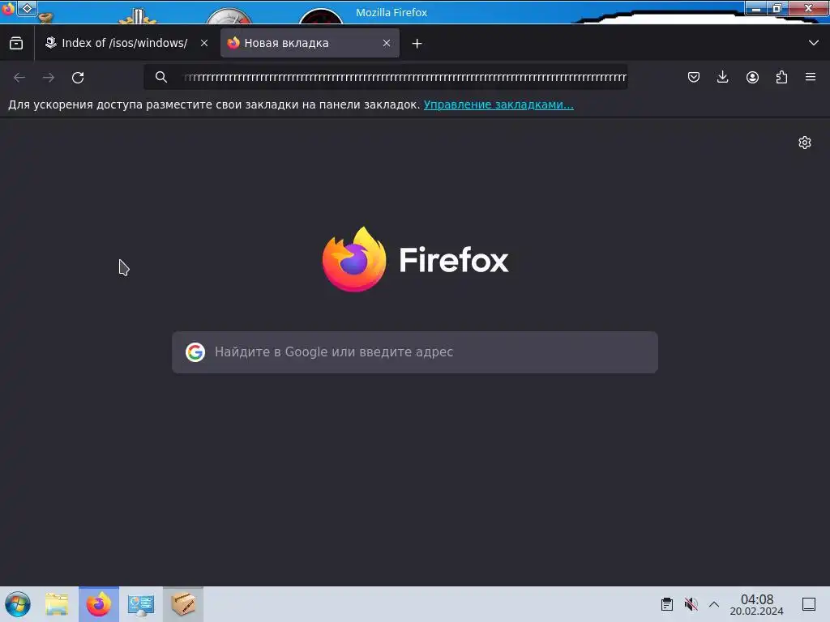Open the Firefox account menu
Screen dimensions: 830x622
pyautogui.click(x=752, y=77)
